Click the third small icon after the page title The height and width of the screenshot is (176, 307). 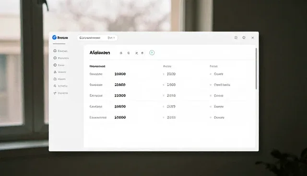pos(136,53)
